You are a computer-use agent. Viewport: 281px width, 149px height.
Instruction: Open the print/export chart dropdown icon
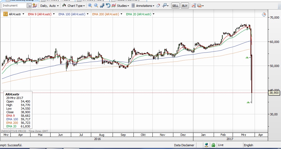(200, 6)
